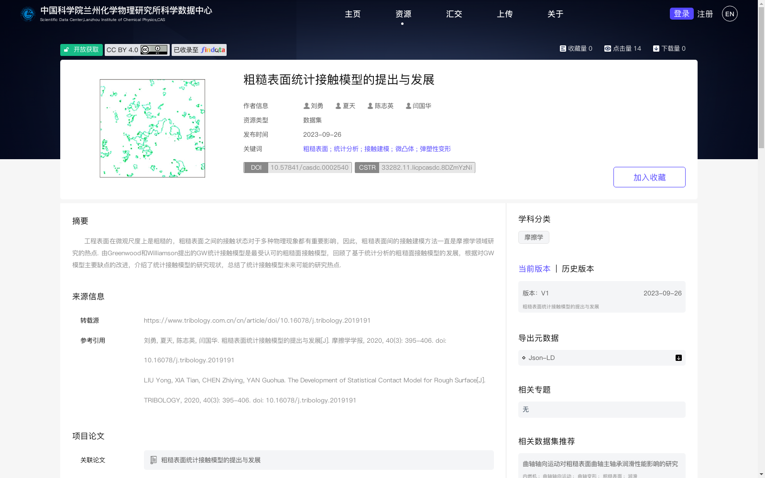This screenshot has width=765, height=478.
Task: Download Json-LD metadata via arrow icon
Action: 678,358
